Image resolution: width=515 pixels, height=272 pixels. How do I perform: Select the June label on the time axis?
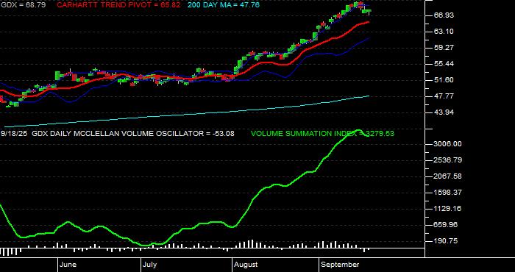68,265
